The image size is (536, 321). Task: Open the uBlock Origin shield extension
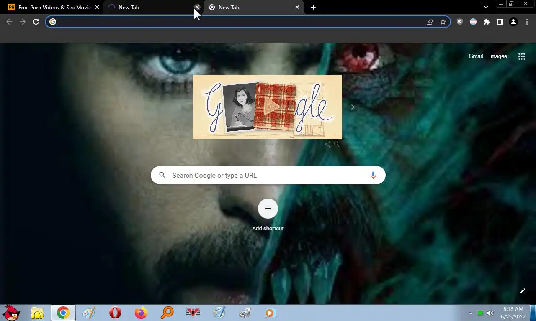tap(460, 22)
